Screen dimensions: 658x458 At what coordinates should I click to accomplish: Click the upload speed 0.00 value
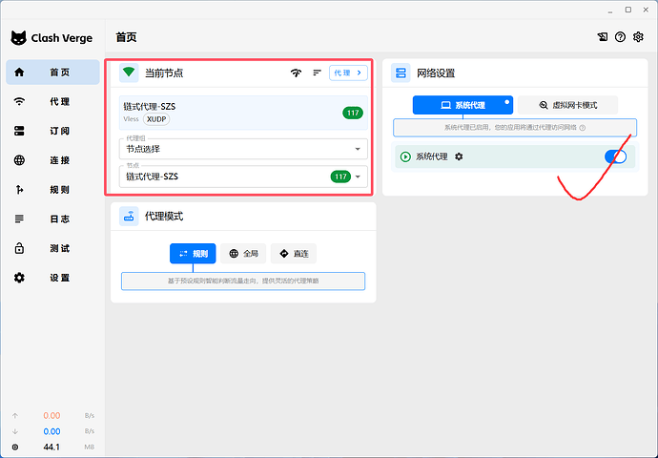(51, 416)
